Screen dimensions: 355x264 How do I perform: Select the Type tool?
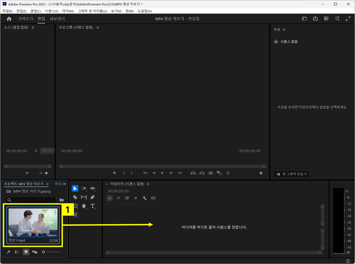[93, 206]
